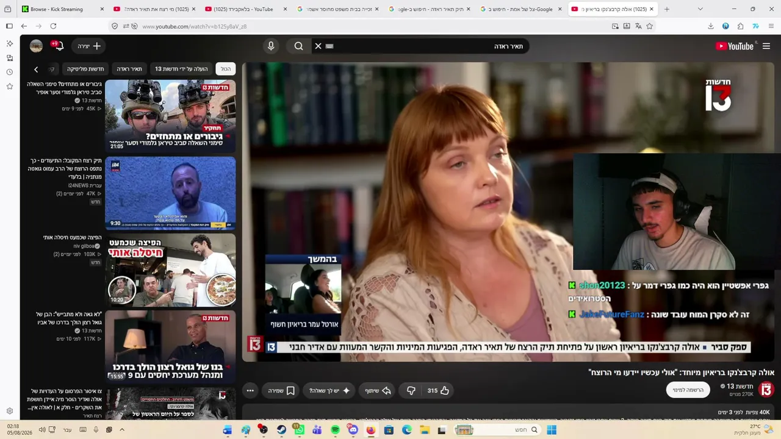Switch to the 'צל של אמת' Google tab
This screenshot has height=439, width=781.
522,9
